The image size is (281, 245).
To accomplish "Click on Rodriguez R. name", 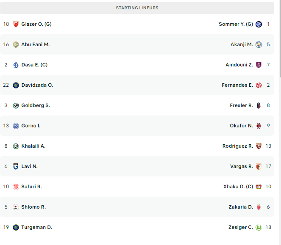I will pyautogui.click(x=237, y=146).
